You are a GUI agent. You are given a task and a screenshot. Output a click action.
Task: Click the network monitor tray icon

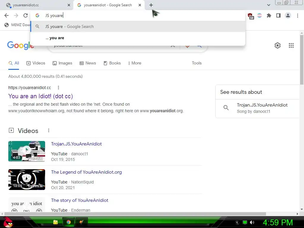coord(245,222)
